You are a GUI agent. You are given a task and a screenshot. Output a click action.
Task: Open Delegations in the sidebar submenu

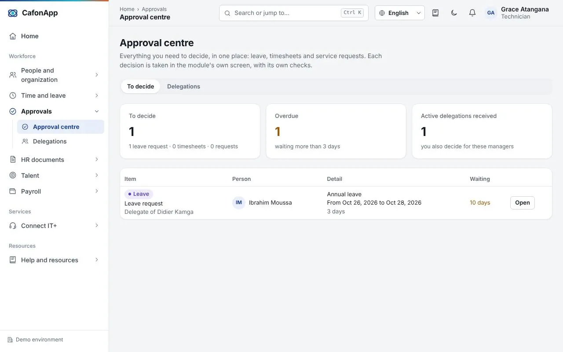pos(61,141)
